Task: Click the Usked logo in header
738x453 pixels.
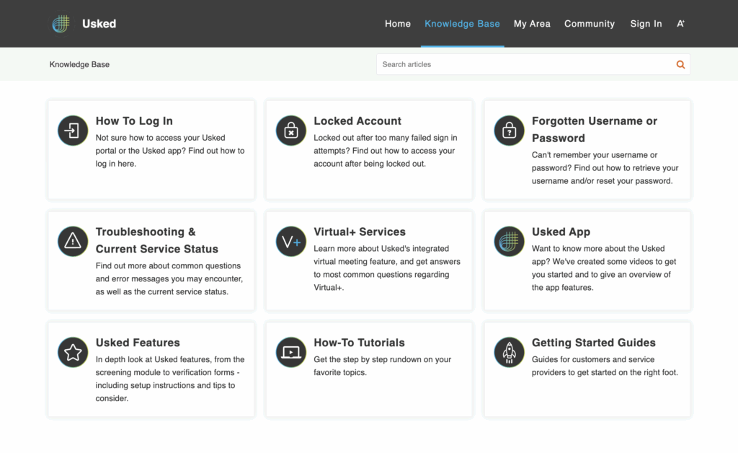Action: [62, 24]
